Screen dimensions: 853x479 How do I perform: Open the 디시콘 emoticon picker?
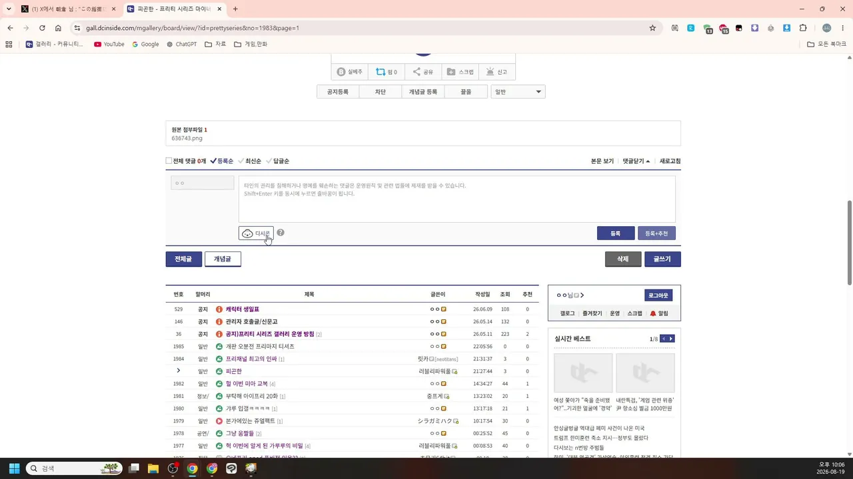tap(256, 234)
